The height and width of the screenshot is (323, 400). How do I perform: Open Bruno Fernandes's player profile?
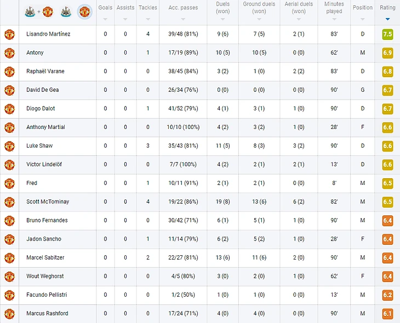pos(47,220)
